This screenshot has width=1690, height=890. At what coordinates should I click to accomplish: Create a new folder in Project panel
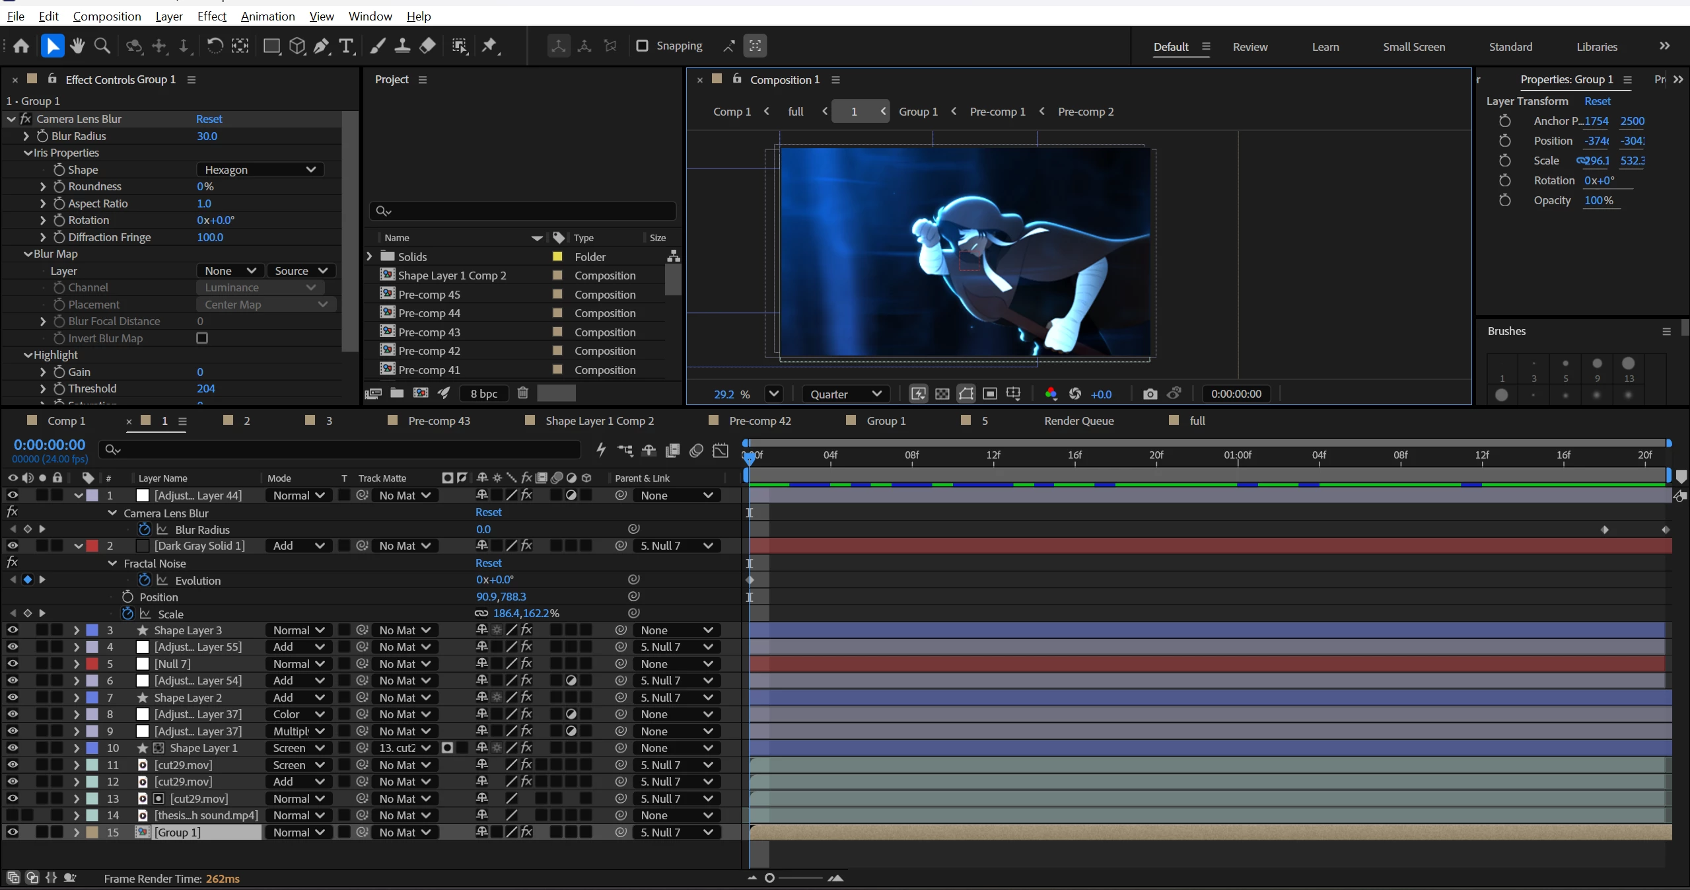point(397,394)
